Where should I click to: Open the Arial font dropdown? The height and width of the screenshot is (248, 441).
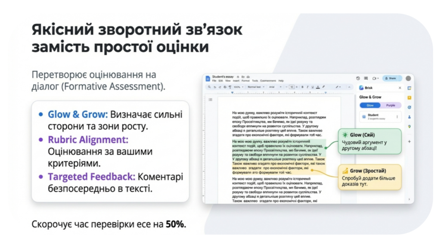pos(275,87)
